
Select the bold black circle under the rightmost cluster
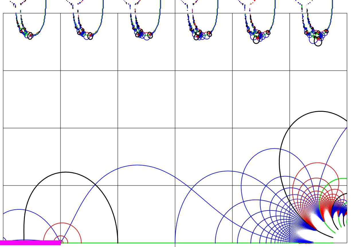pyautogui.click(x=318, y=42)
